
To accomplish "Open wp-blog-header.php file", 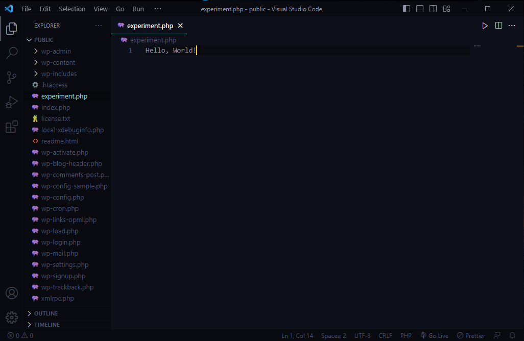I will tap(67, 164).
